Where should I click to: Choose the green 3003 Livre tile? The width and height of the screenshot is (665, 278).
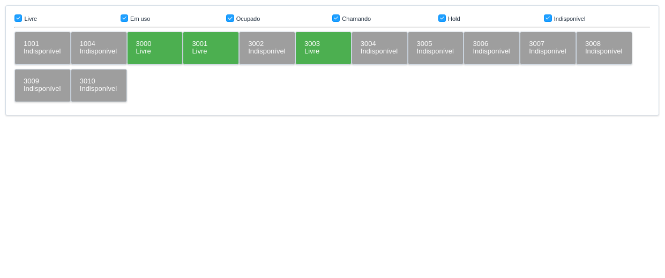323,48
